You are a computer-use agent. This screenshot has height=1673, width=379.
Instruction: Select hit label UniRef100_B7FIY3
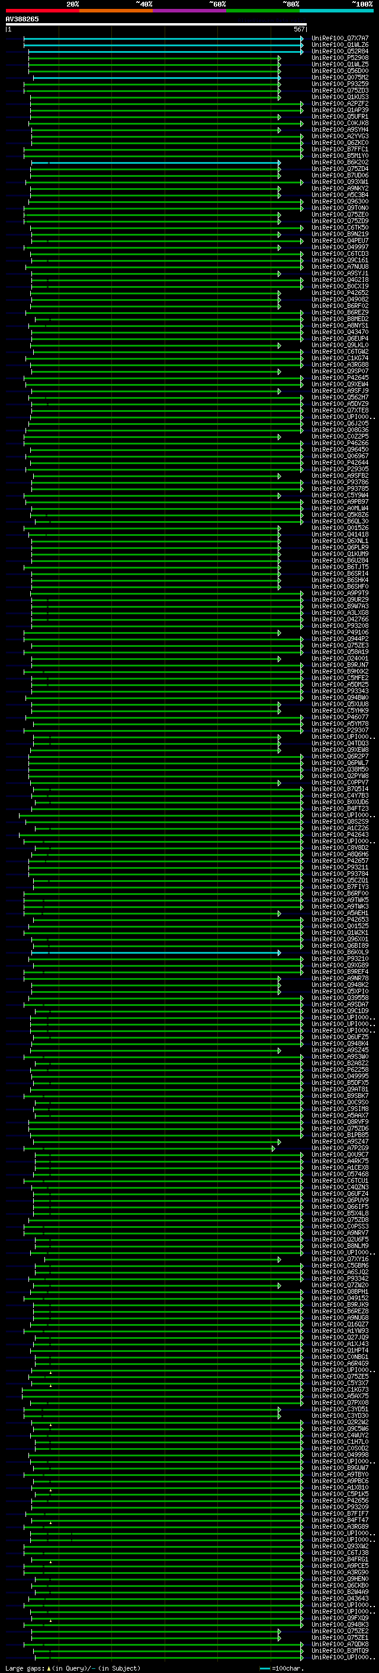pos(340,887)
